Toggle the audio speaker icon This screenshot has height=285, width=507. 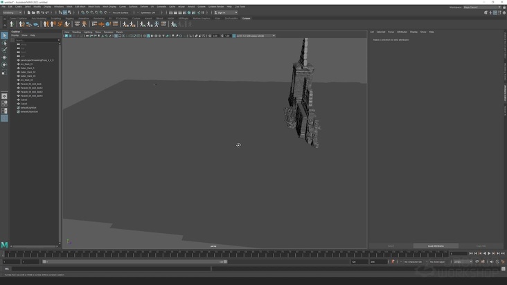click(492, 261)
